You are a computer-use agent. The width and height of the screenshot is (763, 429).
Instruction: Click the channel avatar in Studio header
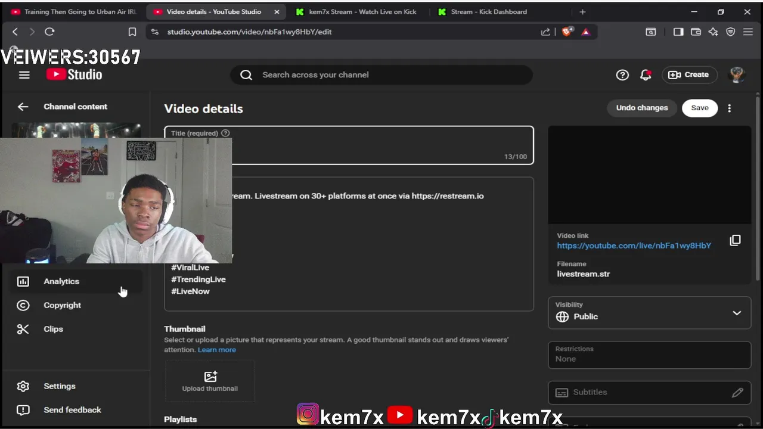click(737, 74)
